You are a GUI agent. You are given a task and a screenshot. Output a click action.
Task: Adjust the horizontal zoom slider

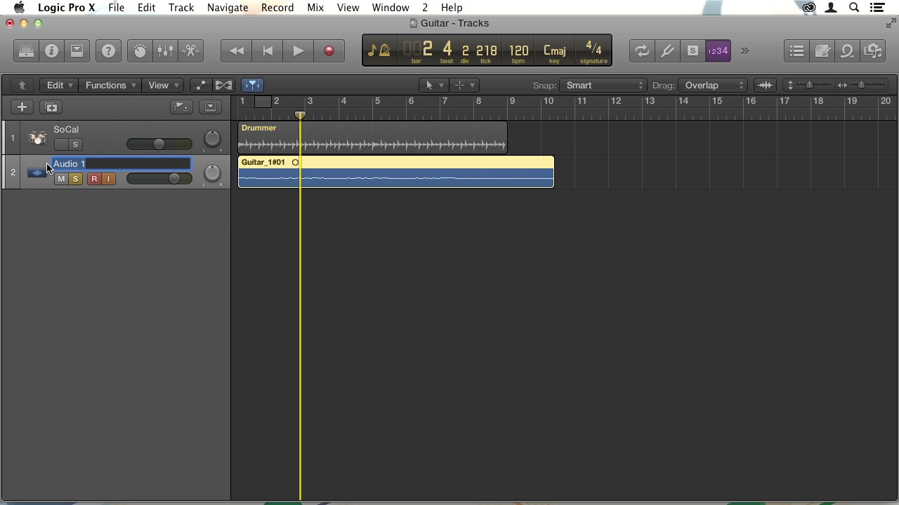(861, 86)
